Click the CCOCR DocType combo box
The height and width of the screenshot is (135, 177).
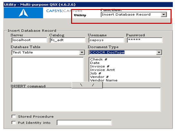(126, 52)
